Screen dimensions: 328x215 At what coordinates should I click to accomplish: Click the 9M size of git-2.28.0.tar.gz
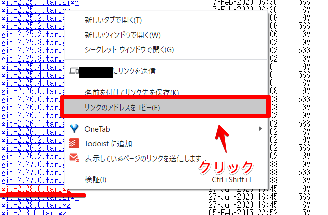306,189
